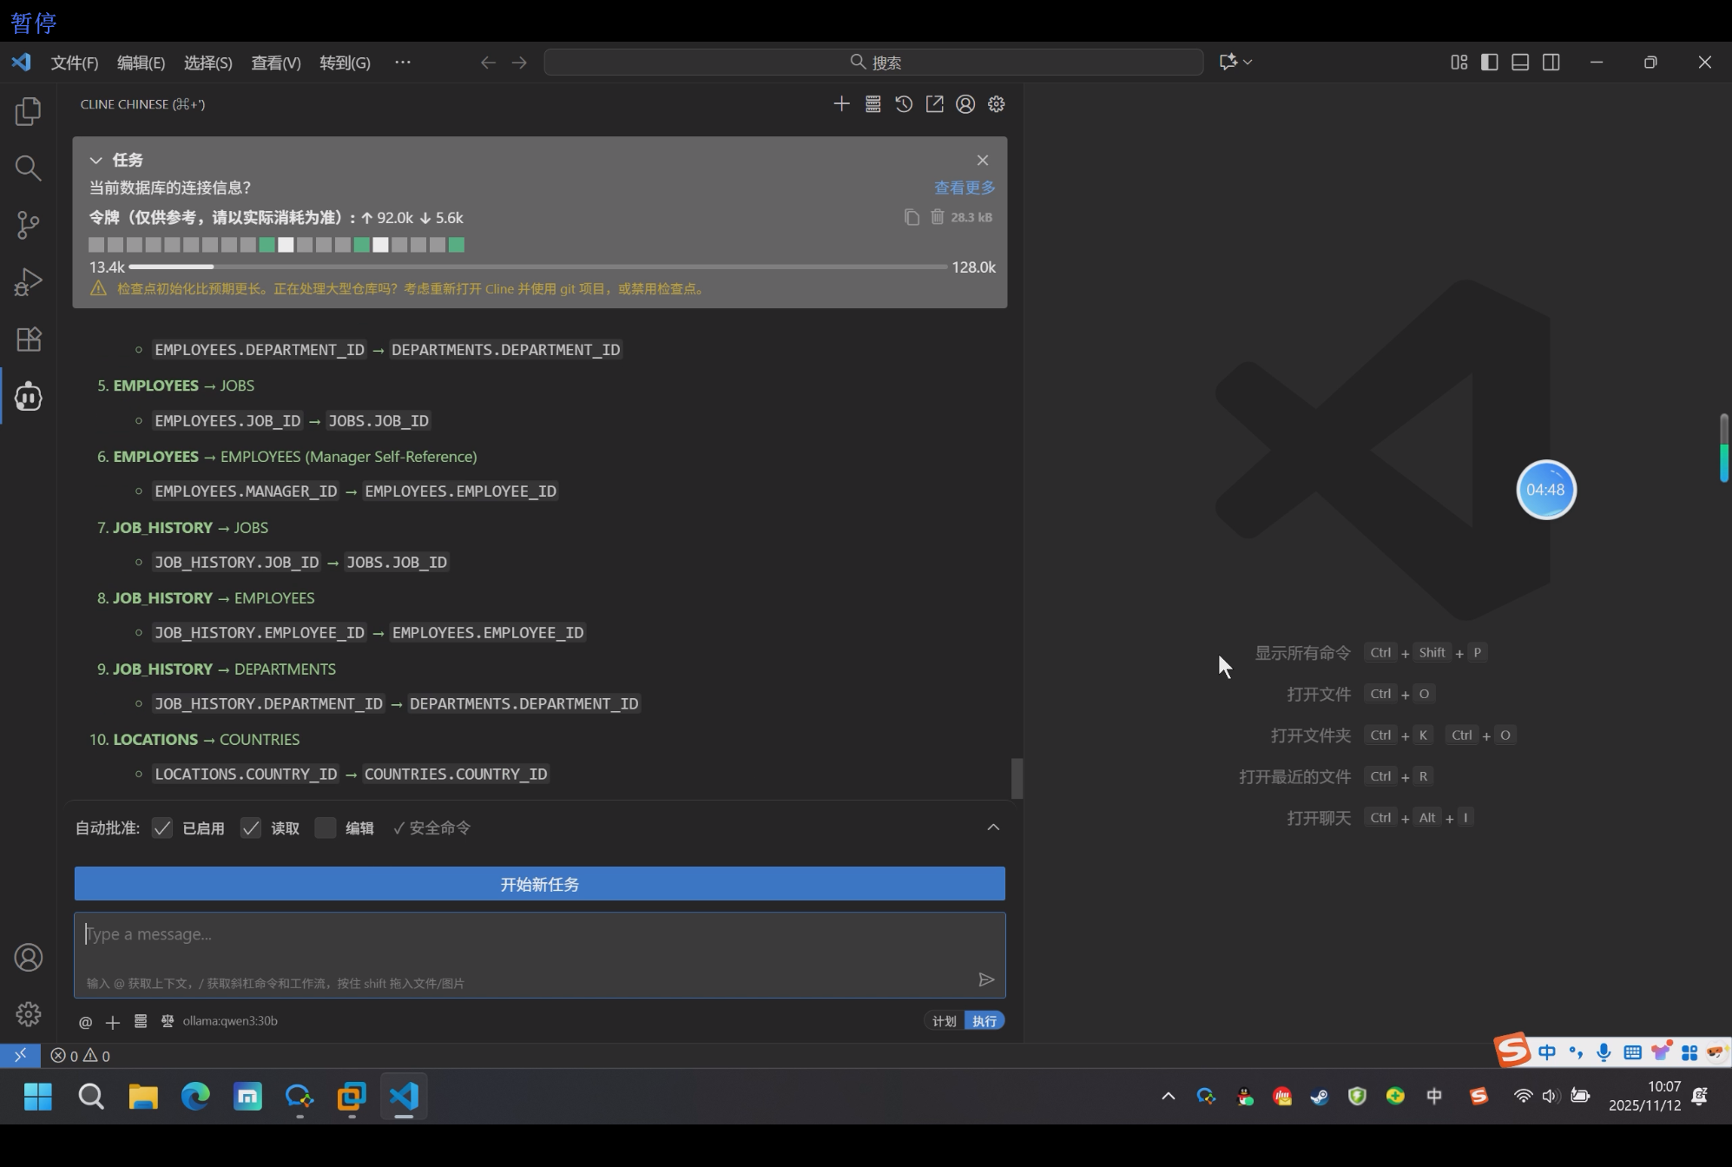
Task: Collapse the auto-approve section chevron
Action: tap(993, 827)
